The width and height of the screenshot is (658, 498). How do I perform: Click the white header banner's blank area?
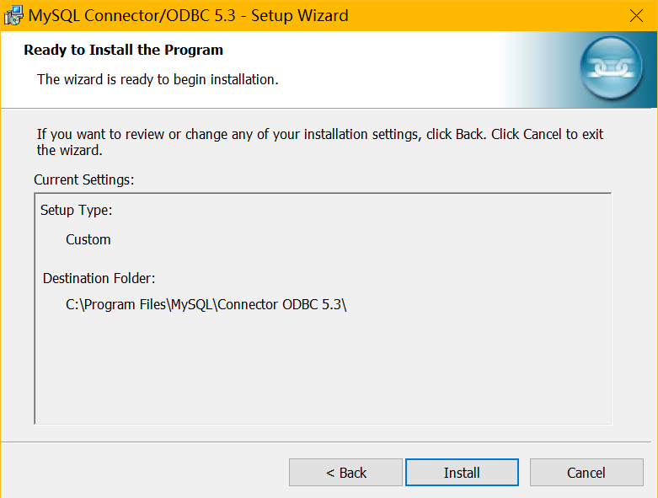coord(404,67)
